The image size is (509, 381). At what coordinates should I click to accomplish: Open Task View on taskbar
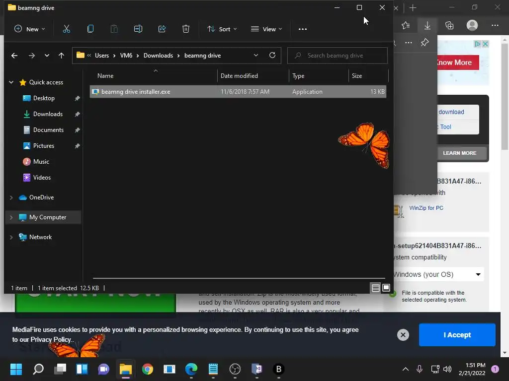tap(60, 369)
